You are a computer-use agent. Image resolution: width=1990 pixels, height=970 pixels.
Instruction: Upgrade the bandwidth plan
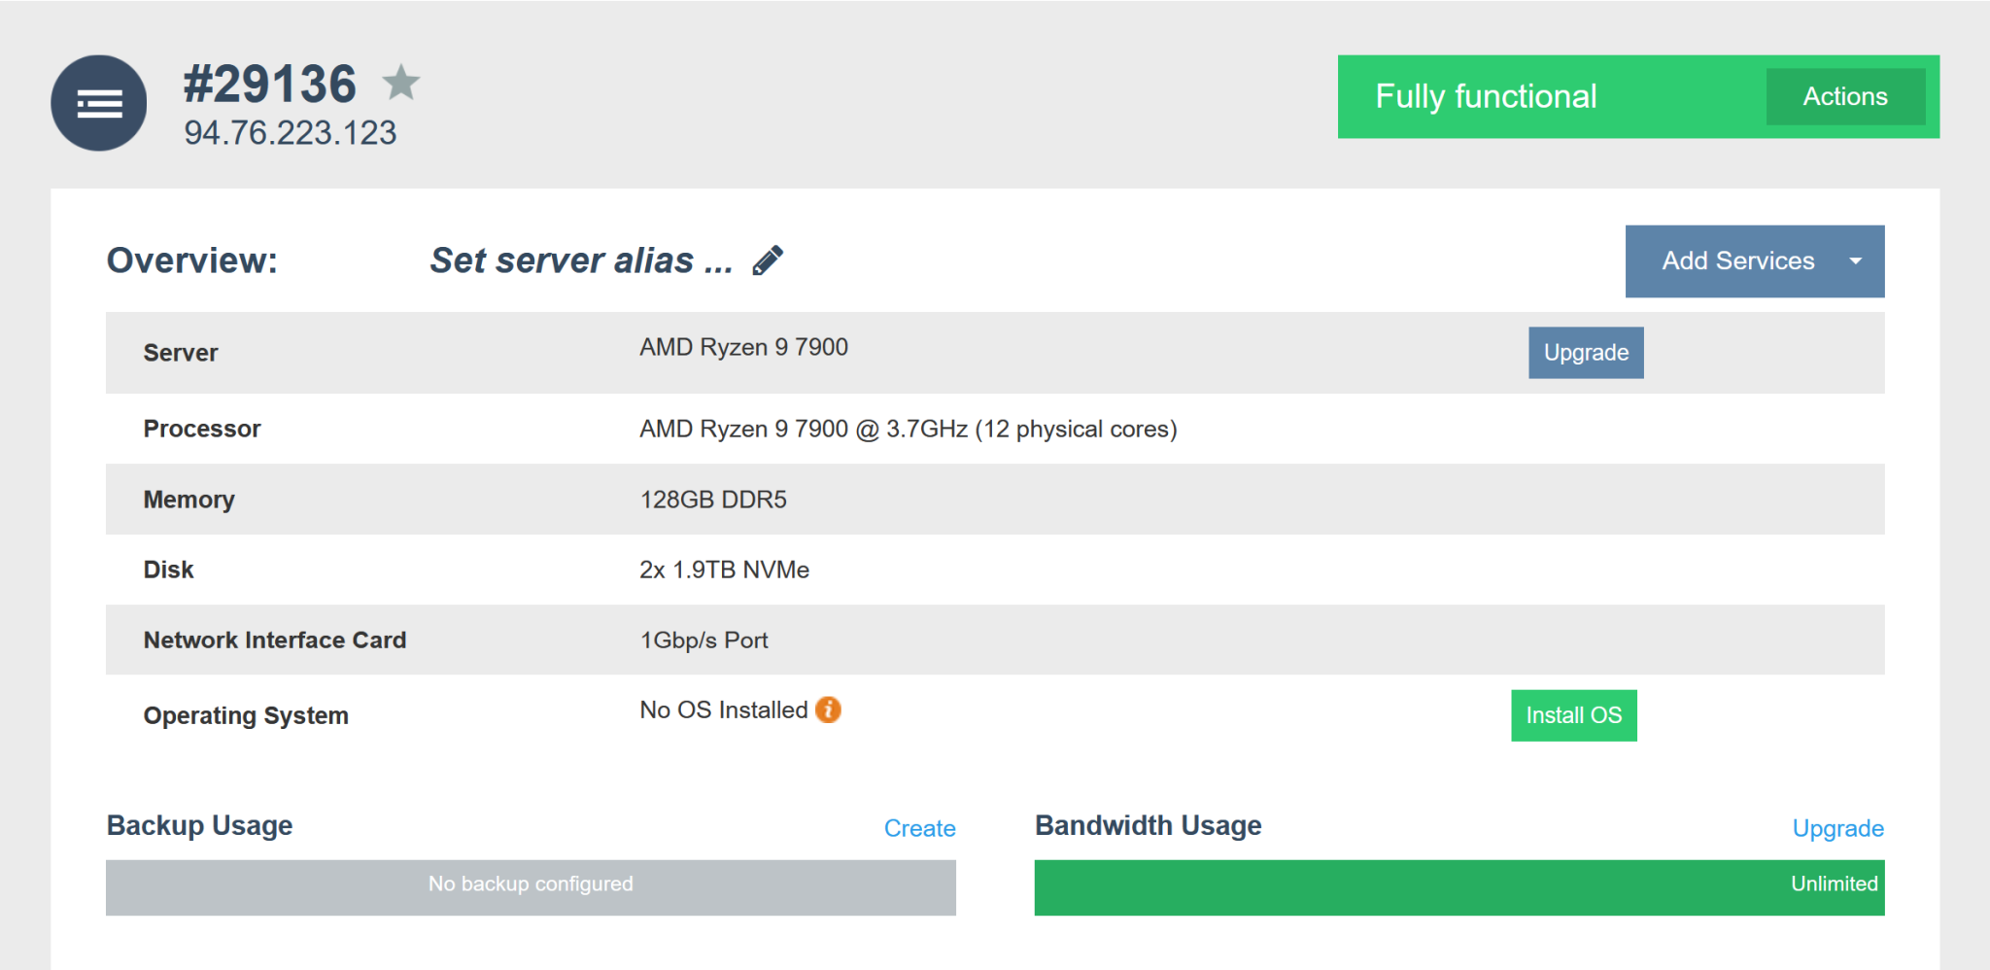(1836, 828)
